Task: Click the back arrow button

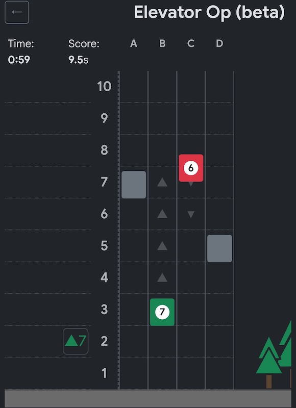Action: click(x=17, y=12)
